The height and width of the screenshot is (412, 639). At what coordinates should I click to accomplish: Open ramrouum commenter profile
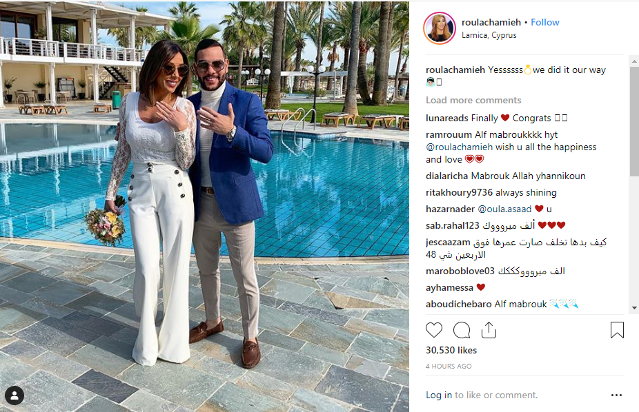tap(449, 134)
